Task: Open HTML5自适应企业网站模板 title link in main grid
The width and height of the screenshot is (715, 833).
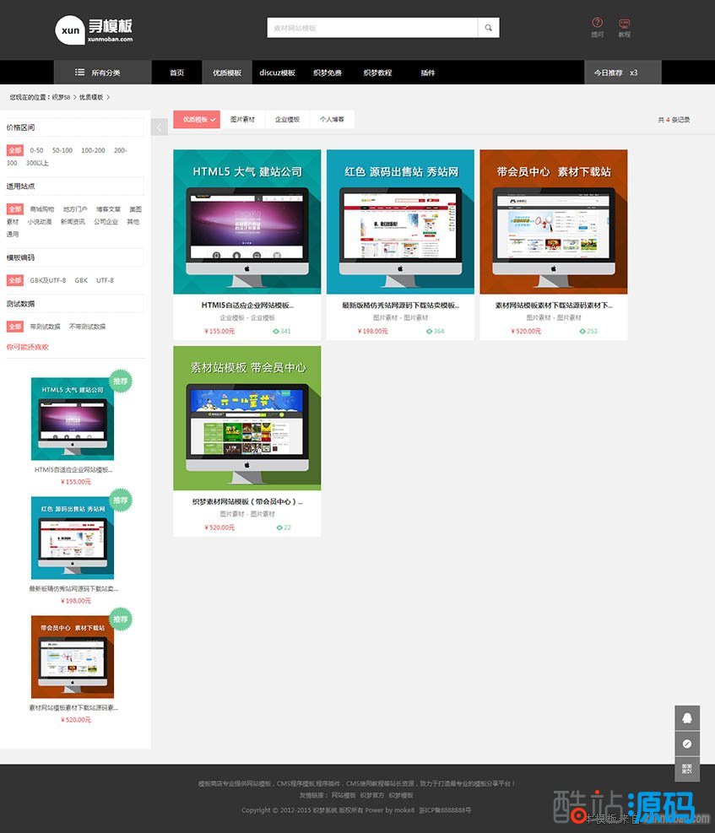Action: (246, 306)
